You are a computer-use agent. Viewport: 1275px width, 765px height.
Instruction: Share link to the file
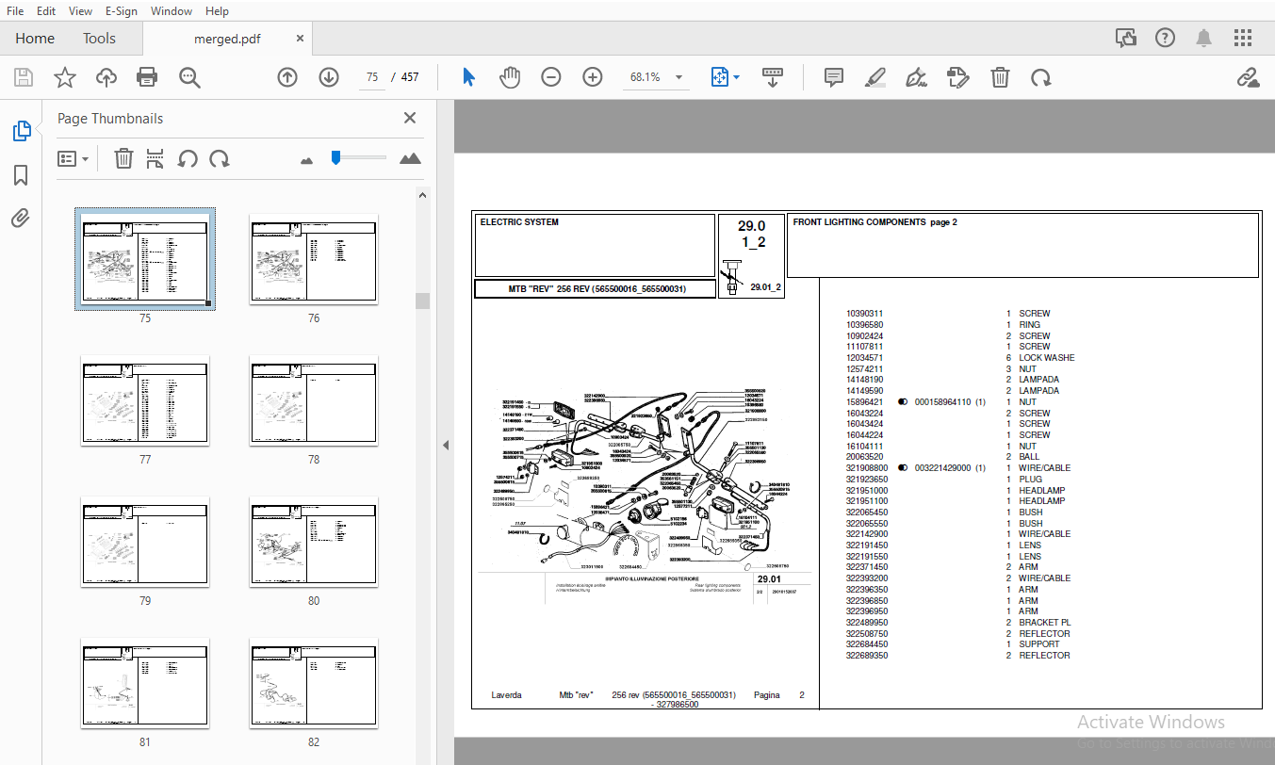1249,77
